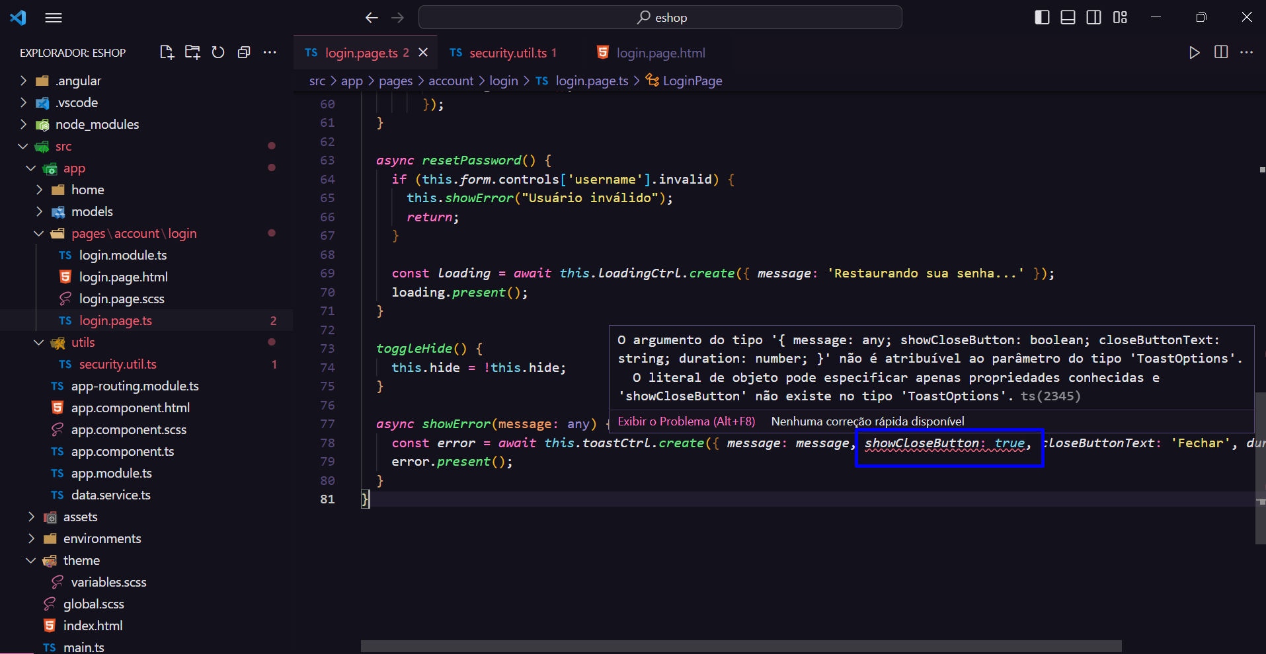
Task: Open login.page.scss in the file tree
Action: pyautogui.click(x=122, y=299)
